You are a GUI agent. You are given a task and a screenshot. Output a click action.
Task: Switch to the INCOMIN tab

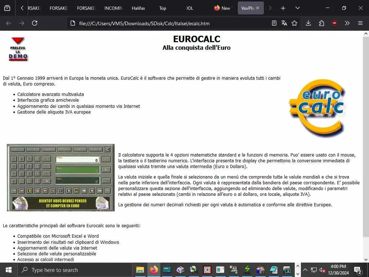coord(114,8)
